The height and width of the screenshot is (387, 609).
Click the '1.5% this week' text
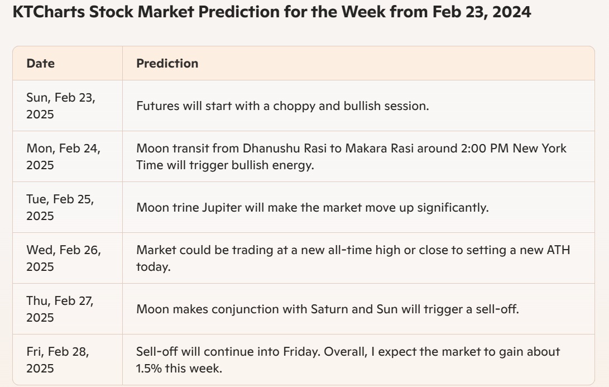click(179, 369)
